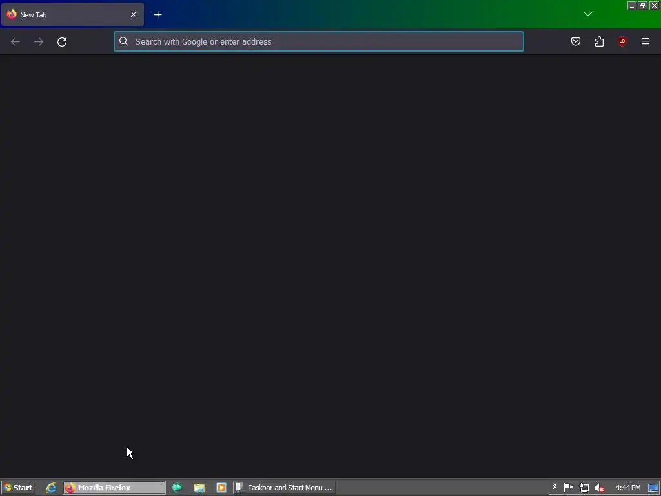Open the list all tabs chevron
661x496 pixels.
[587, 14]
